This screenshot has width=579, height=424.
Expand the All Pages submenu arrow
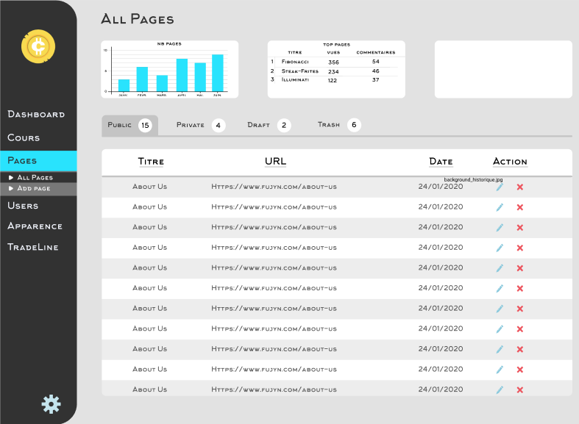pos(11,178)
